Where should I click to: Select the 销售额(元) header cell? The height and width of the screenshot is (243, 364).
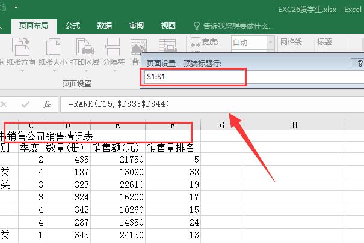pos(116,148)
